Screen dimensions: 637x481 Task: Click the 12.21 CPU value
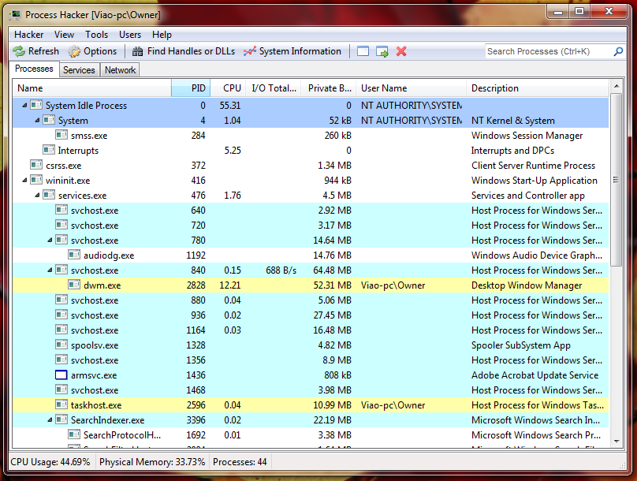(x=230, y=285)
